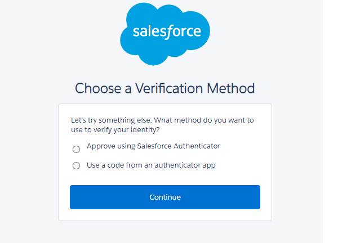Click the words 'Use a code' in second option
Viewport: 338px width, 243px height.
point(104,165)
